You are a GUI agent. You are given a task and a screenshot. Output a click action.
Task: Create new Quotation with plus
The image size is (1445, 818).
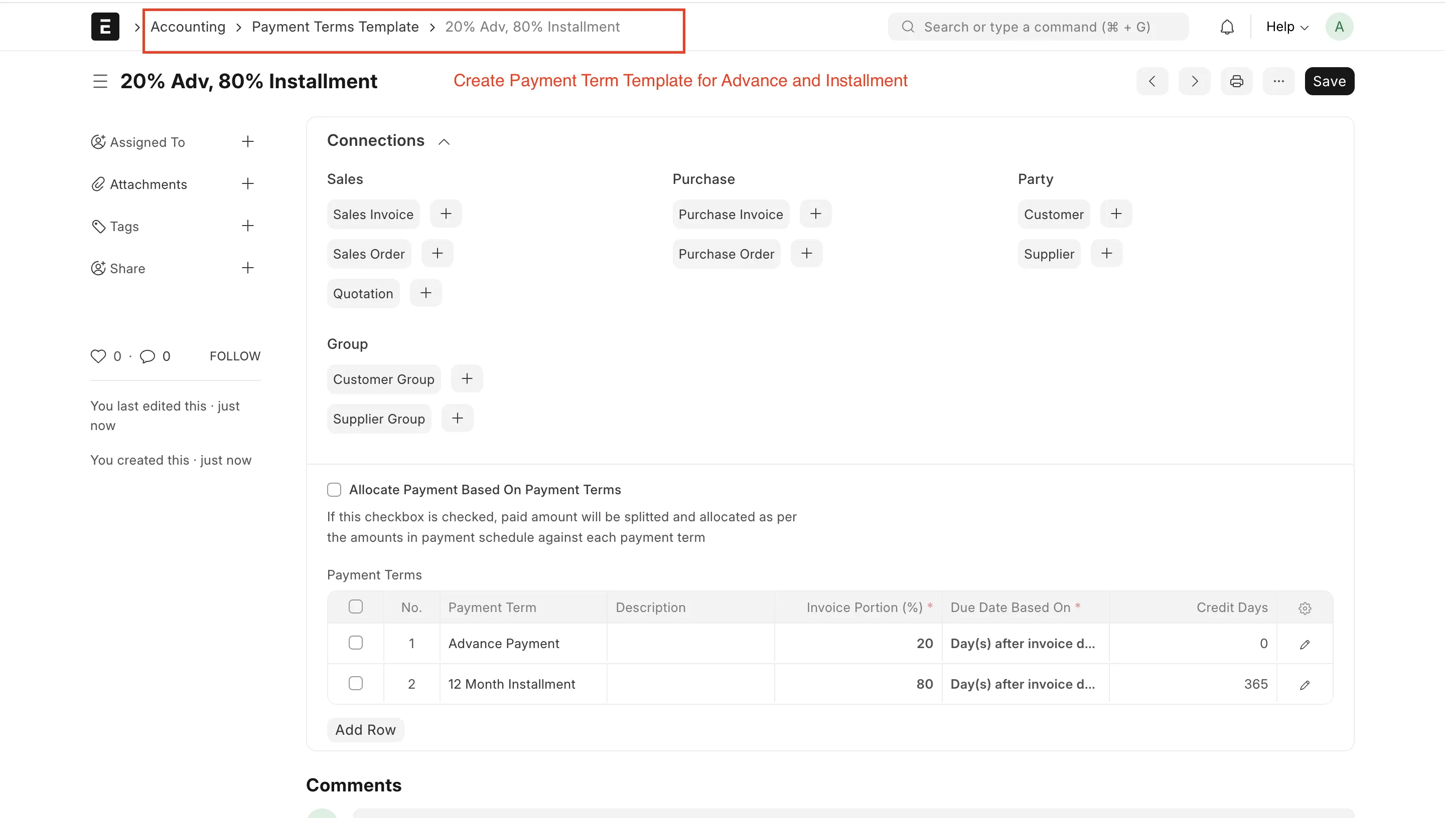pos(425,293)
